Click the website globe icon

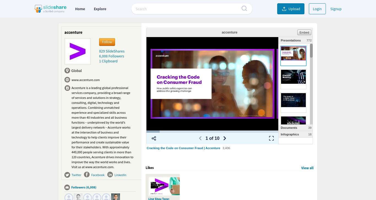67,80
